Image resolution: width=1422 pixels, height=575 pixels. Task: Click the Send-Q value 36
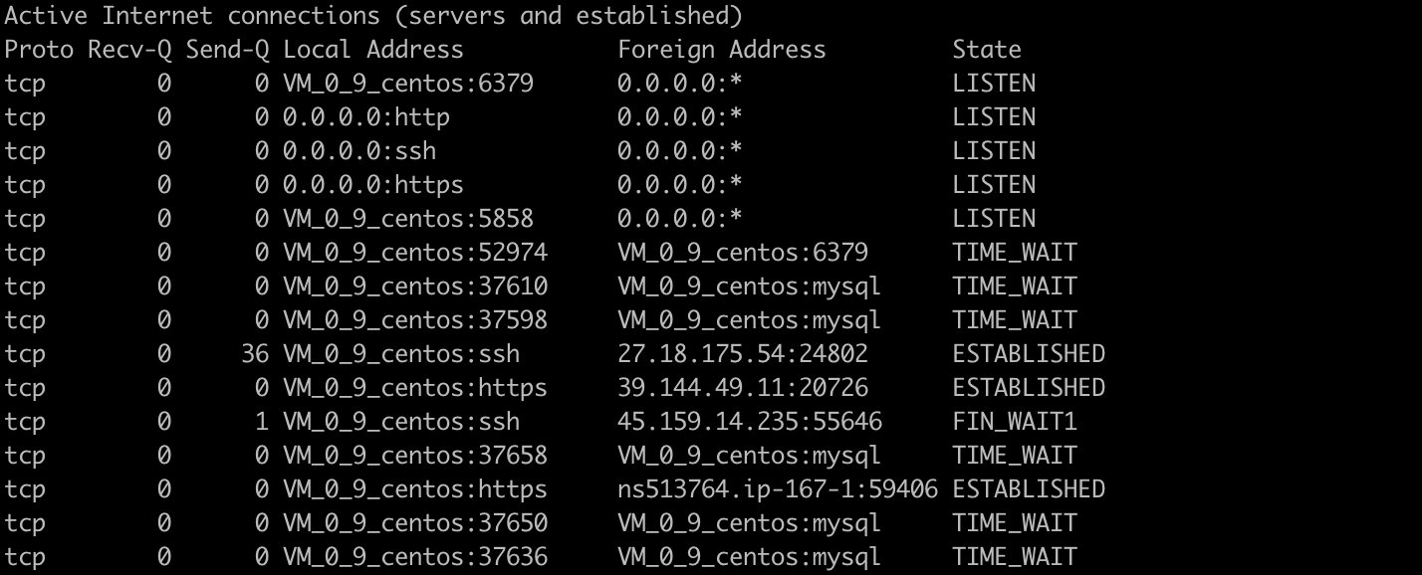tap(255, 354)
